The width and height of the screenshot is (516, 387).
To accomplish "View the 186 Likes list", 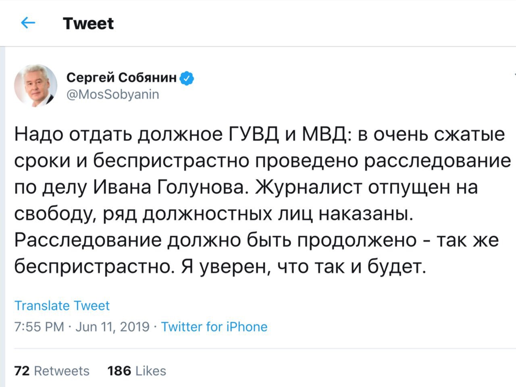I will (x=137, y=371).
